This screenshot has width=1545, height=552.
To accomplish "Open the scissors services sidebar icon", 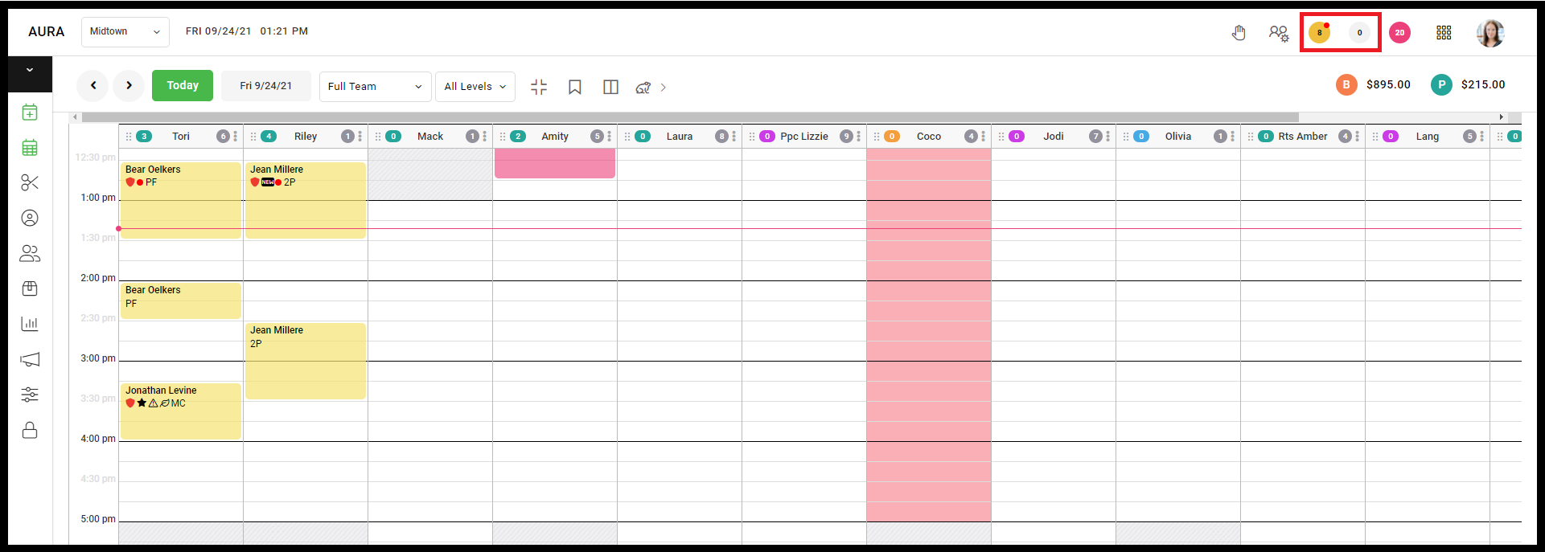I will 30,182.
